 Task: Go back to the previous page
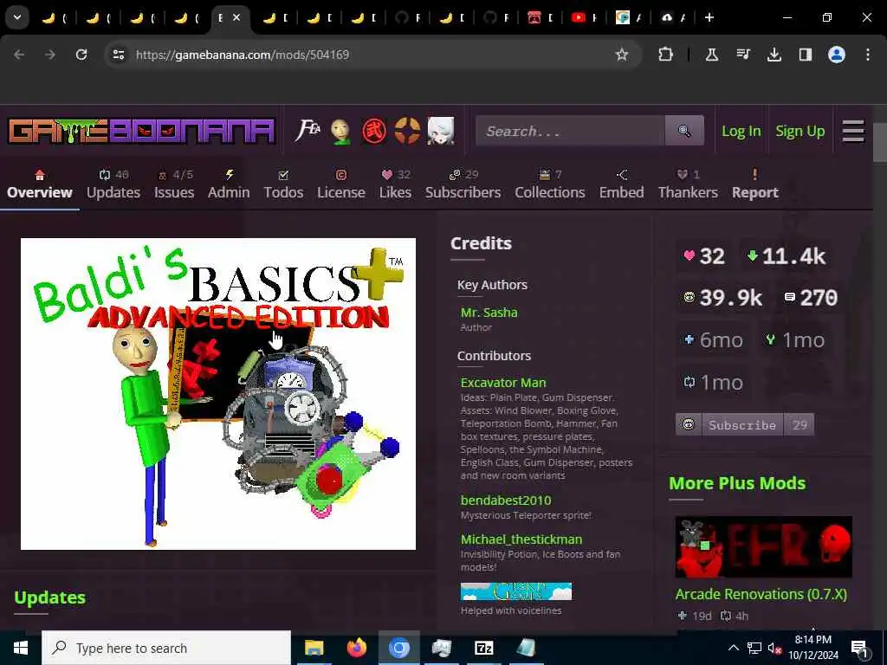pos(19,55)
